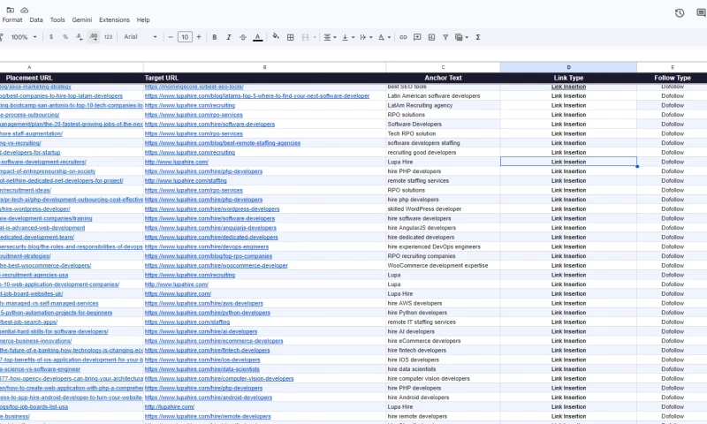Image resolution: width=707 pixels, height=424 pixels.
Task: Select the Anchor Text header cell
Action: pyautogui.click(x=444, y=78)
